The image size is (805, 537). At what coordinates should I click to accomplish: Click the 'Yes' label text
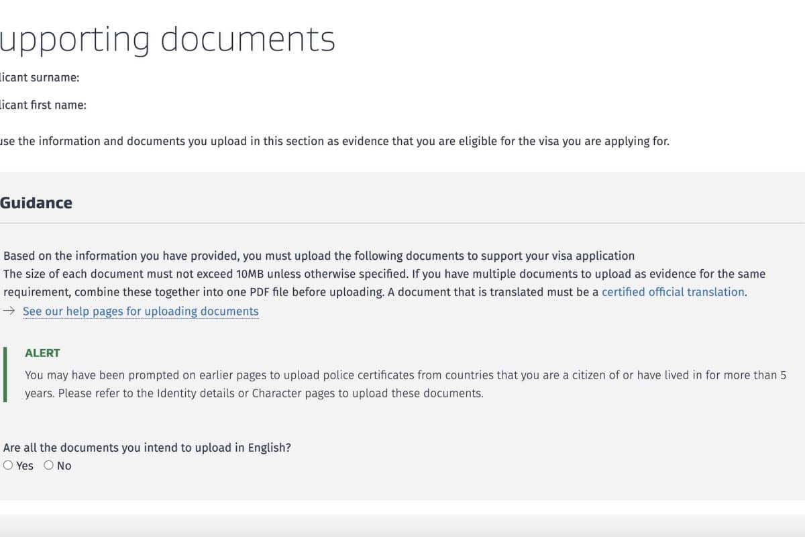[25, 466]
